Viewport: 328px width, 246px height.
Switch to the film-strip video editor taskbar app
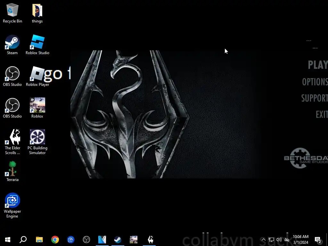[x=102, y=240]
